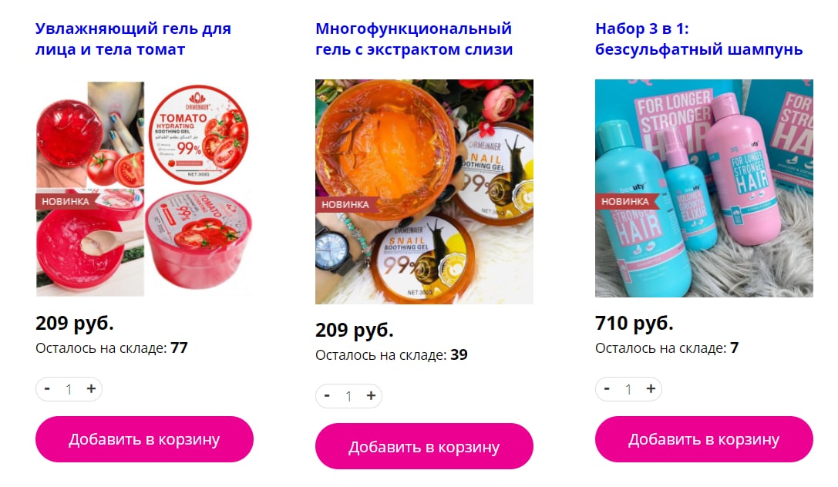Focus the quantity field for tomato gel

(x=69, y=389)
